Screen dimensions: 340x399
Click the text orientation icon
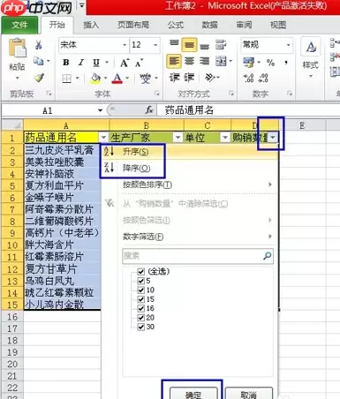pyautogui.click(x=210, y=78)
